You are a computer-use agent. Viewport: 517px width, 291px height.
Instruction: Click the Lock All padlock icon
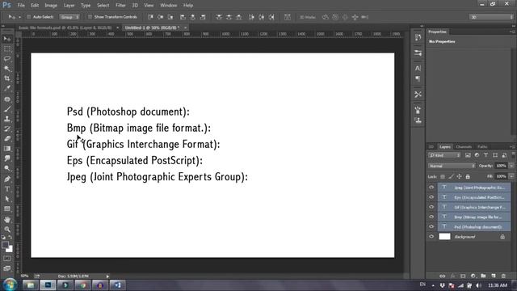[x=468, y=177]
